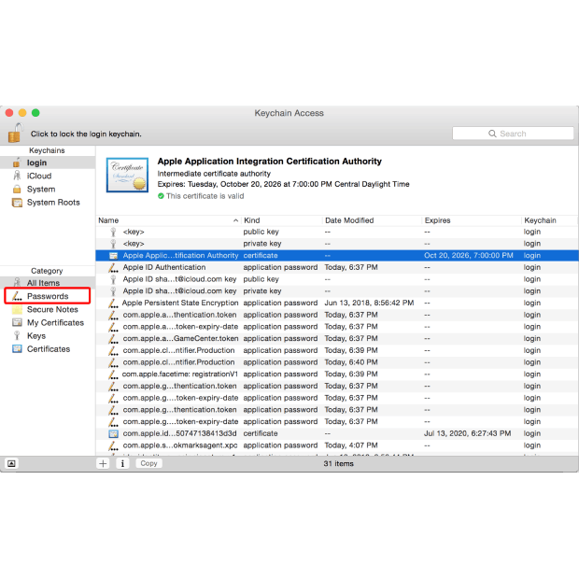The width and height of the screenshot is (579, 579).
Task: Choose the Secure Notes category
Action: [48, 309]
